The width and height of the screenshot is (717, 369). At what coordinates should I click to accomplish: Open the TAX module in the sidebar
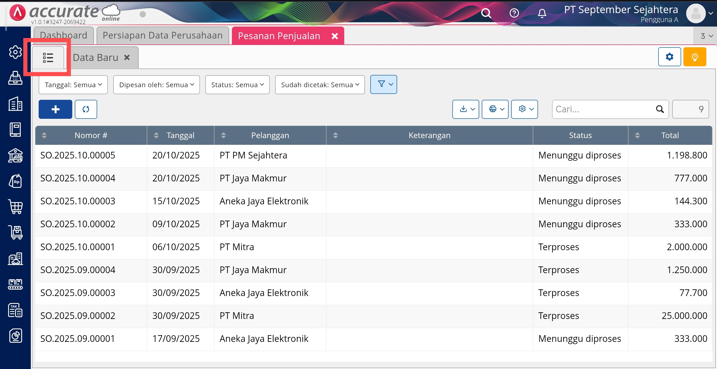pyautogui.click(x=15, y=310)
